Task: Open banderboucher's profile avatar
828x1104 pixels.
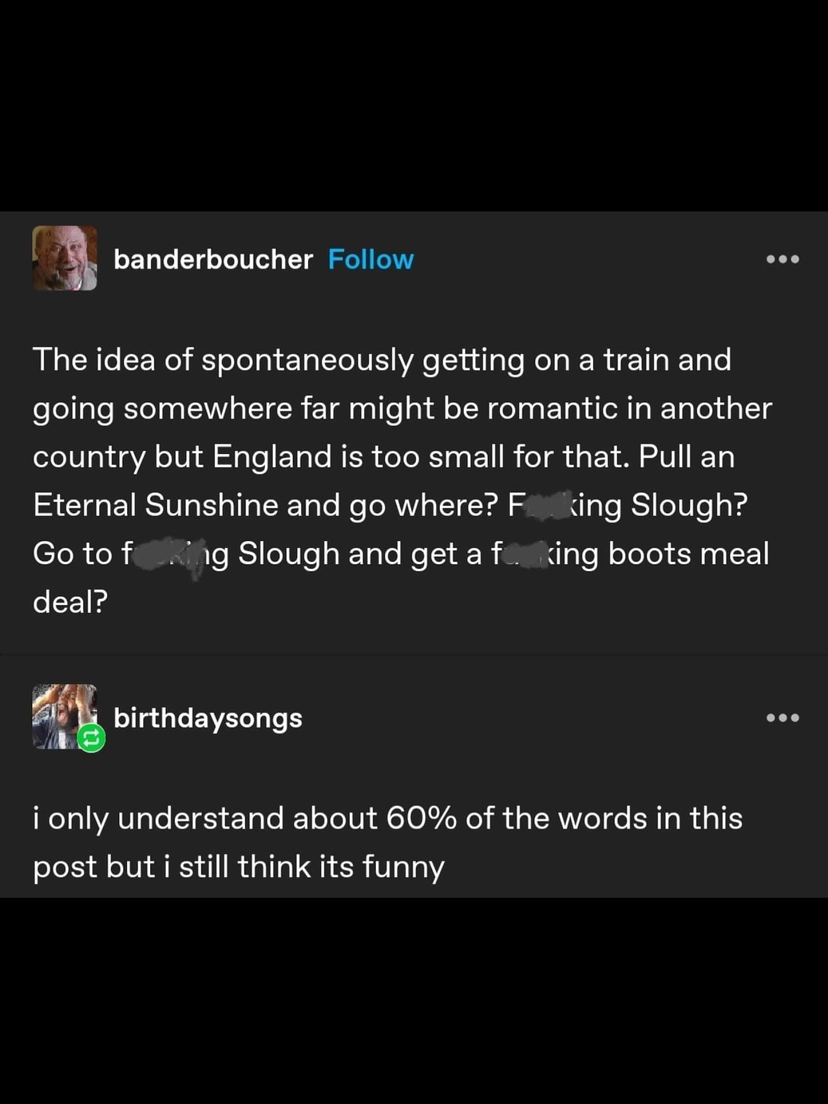Action: point(64,258)
